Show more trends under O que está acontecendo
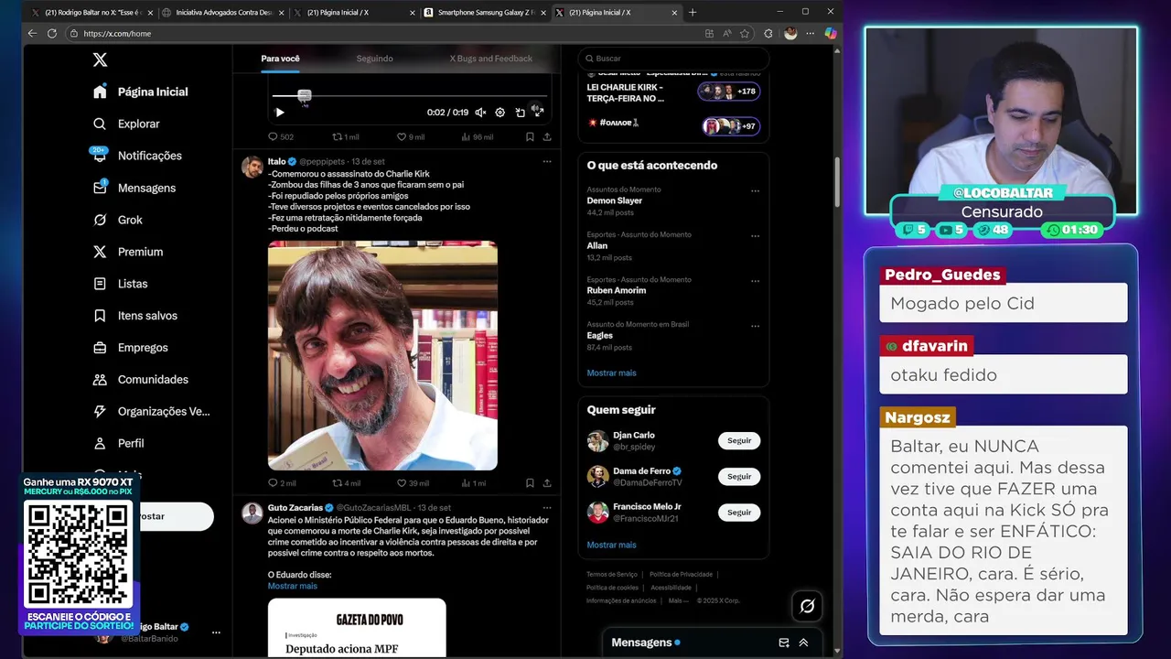Viewport: 1171px width, 659px height. pyautogui.click(x=611, y=373)
